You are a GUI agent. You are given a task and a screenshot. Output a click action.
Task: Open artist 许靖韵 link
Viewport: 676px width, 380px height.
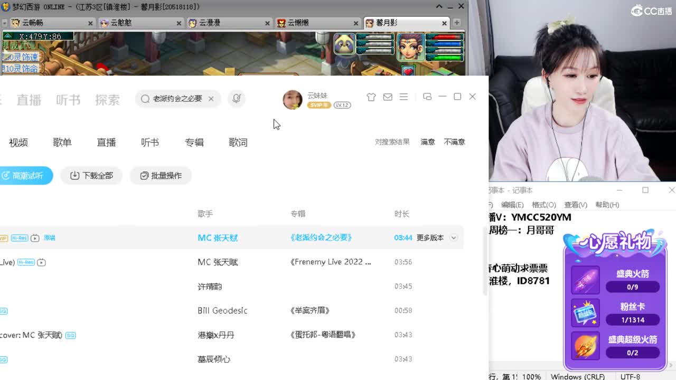pyautogui.click(x=210, y=287)
